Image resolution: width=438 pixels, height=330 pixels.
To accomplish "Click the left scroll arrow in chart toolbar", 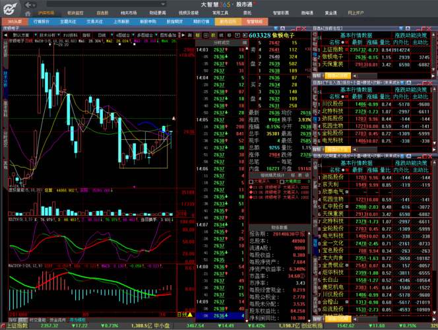I will [x=5, y=35].
